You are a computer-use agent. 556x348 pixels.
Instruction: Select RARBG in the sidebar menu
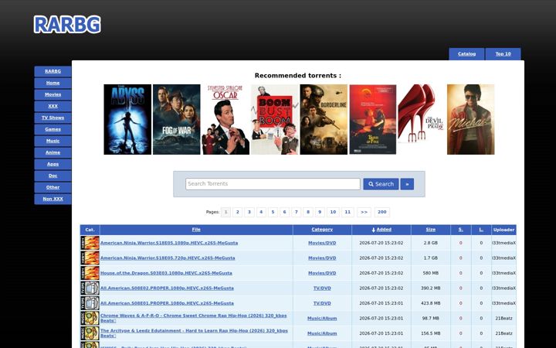coord(53,71)
